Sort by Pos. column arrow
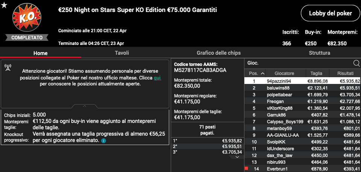The width and height of the screenshot is (361, 172). point(262,73)
